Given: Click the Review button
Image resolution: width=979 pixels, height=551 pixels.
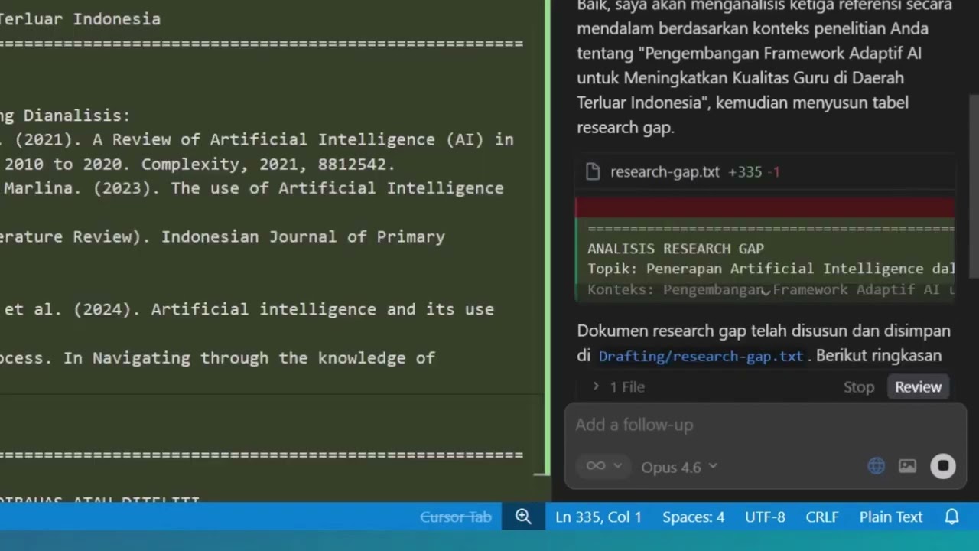Looking at the screenshot, I should 918,387.
